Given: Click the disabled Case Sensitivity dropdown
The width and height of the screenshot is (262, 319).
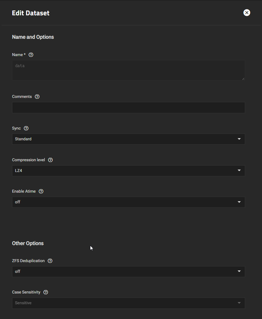Looking at the screenshot, I should tap(128, 303).
